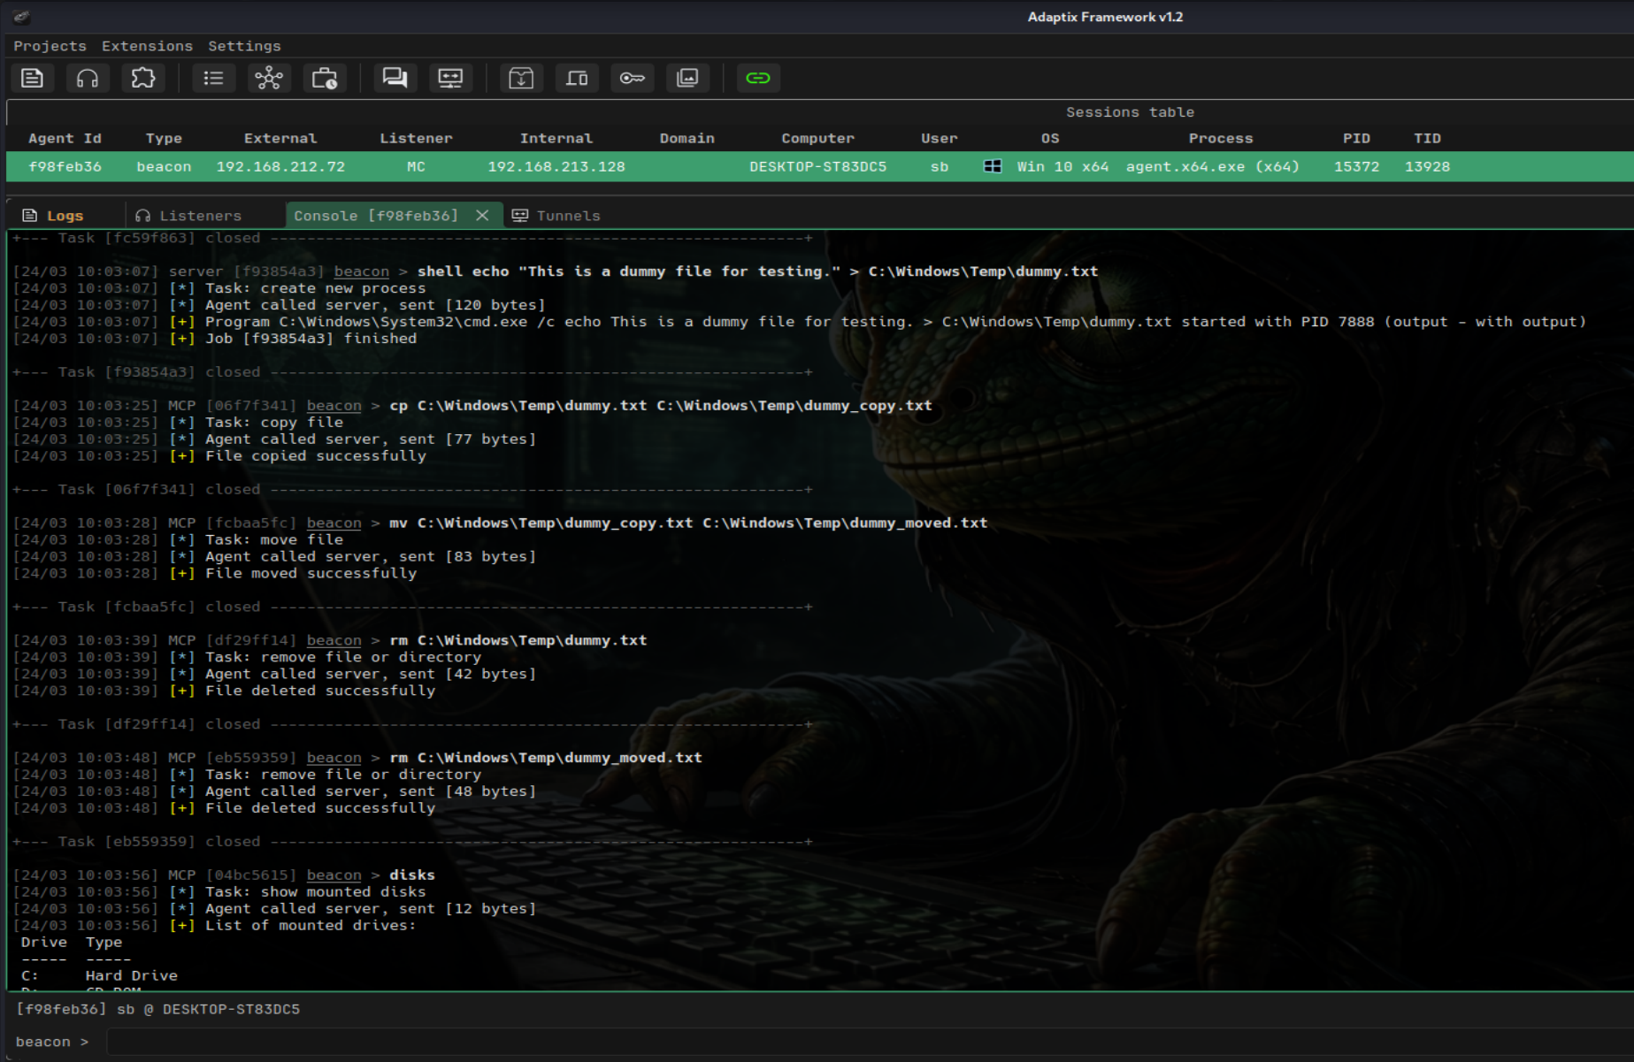Screen dimensions: 1634x1062
Task: Click beacon link on disks command line
Action: pyautogui.click(x=334, y=875)
